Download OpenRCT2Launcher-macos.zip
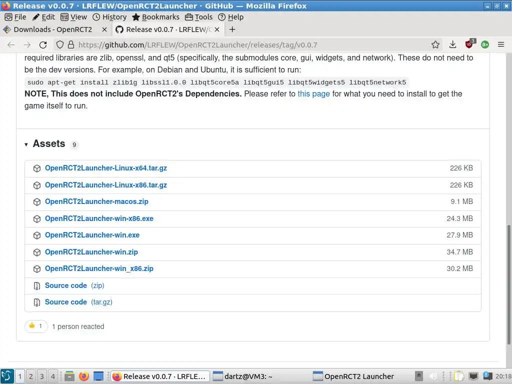Viewport: 512px width, 384px height. pos(96,202)
